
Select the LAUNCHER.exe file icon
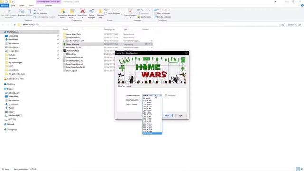click(65, 51)
